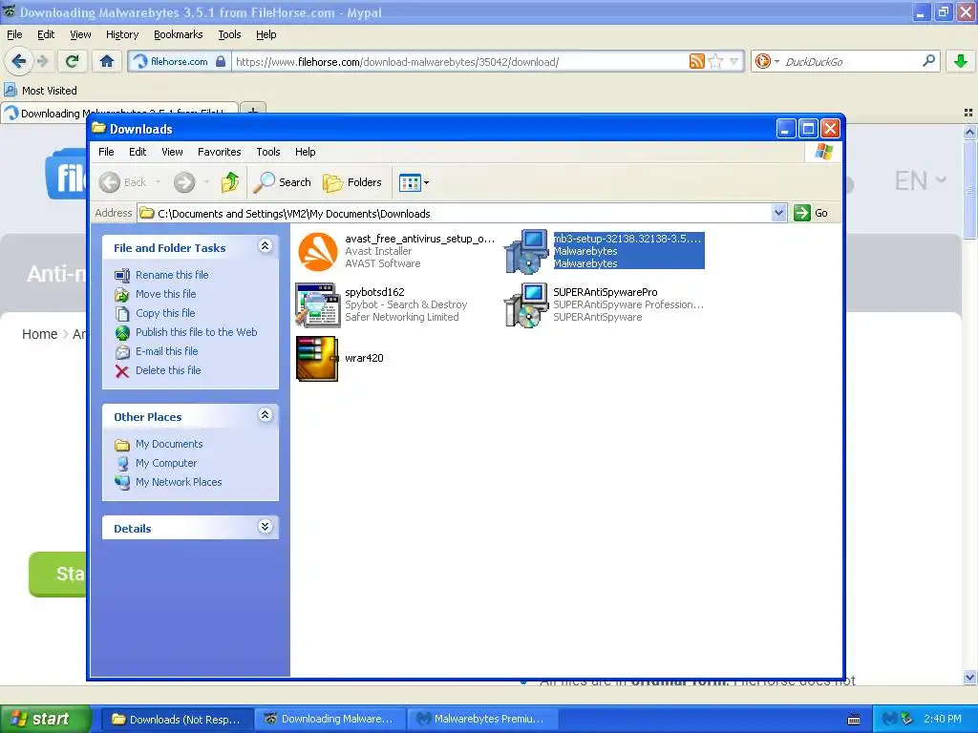Collapse the Other Places panel
The height and width of the screenshot is (733, 978).
(x=266, y=415)
